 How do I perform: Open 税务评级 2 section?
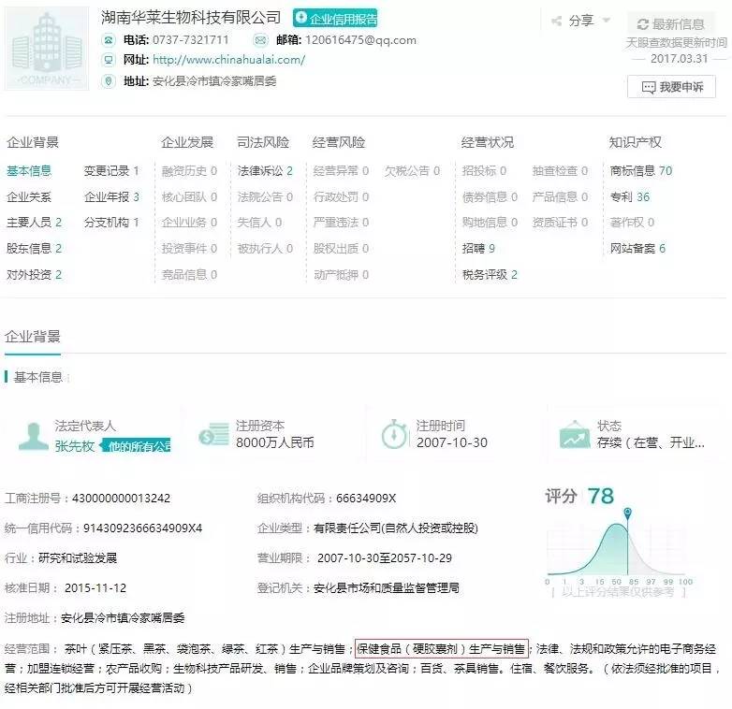490,274
